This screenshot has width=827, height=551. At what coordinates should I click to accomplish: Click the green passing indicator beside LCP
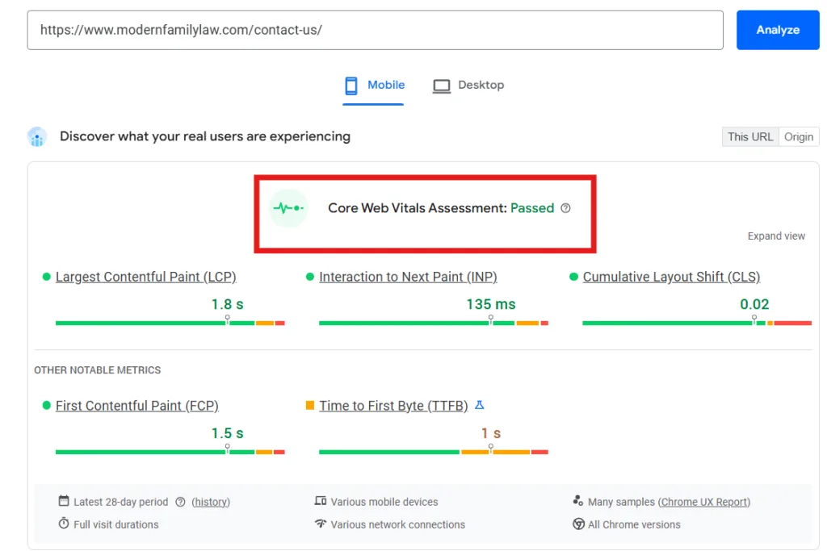pos(46,276)
